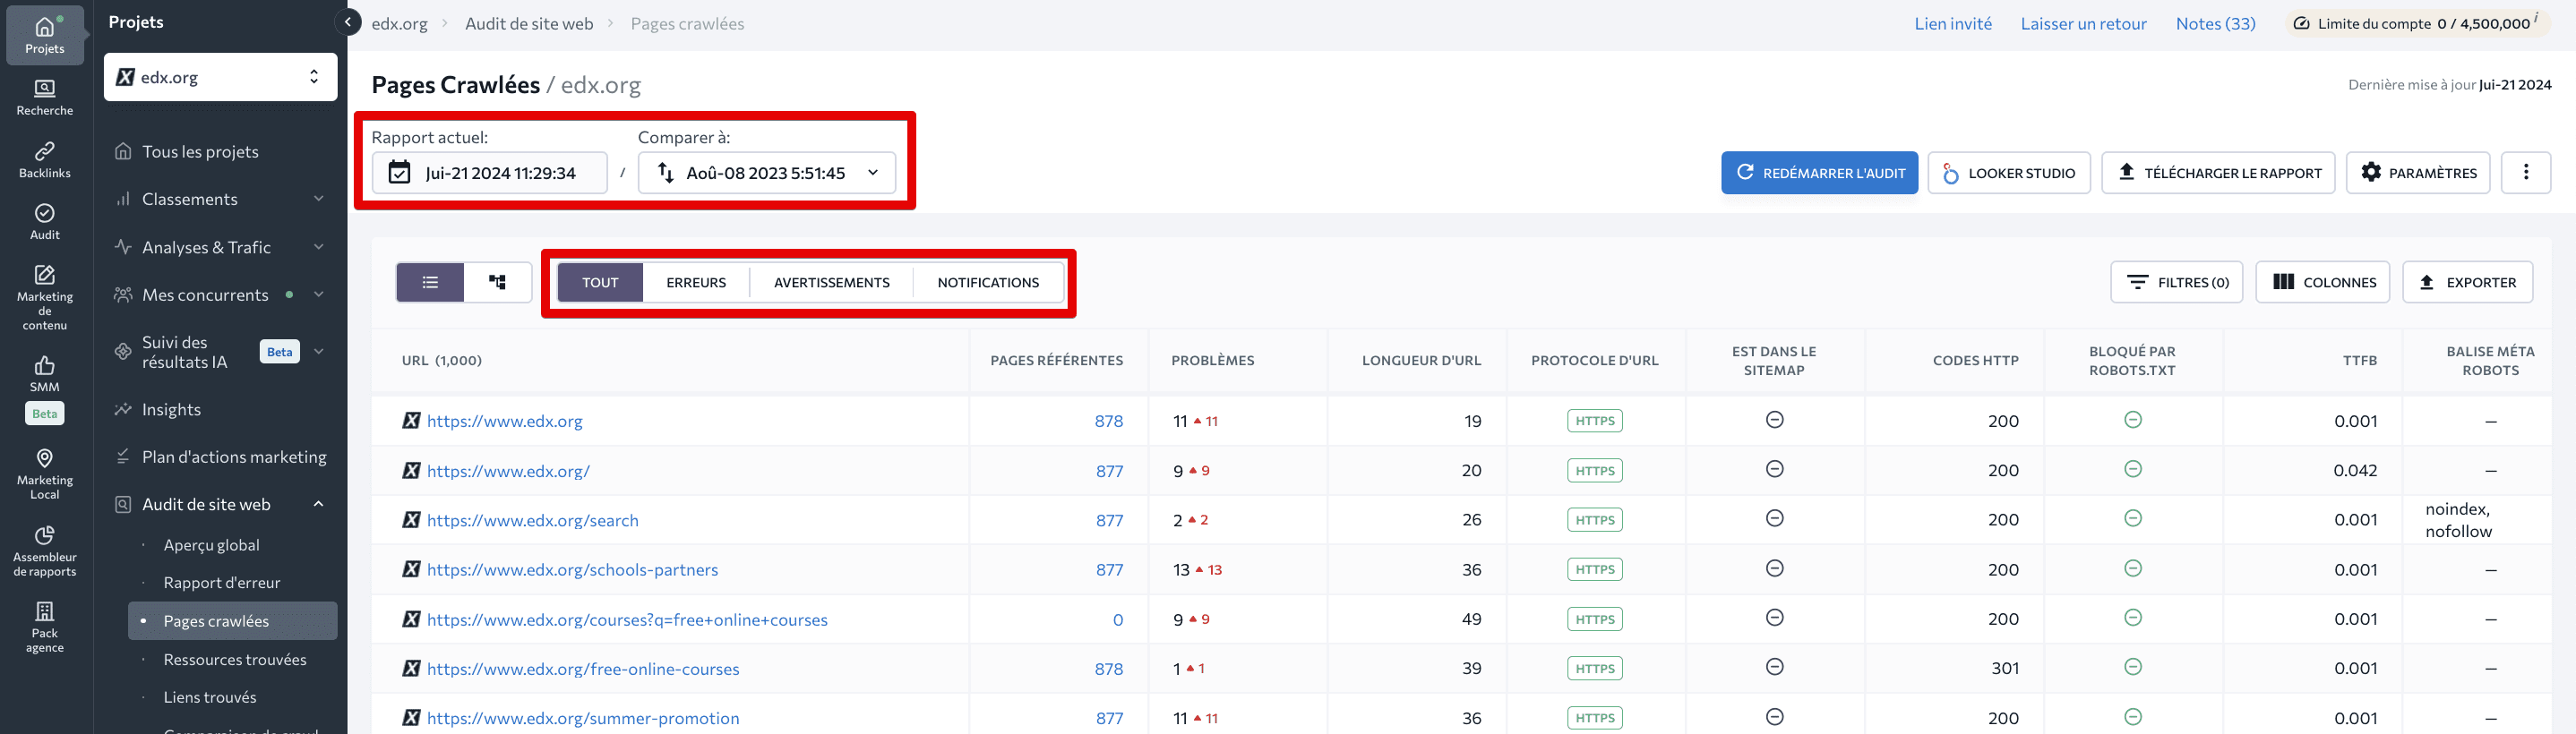Open Projets in the left icon rail
The image size is (2576, 734).
(45, 35)
